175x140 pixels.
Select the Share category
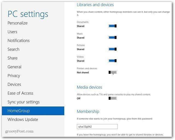click(13, 58)
